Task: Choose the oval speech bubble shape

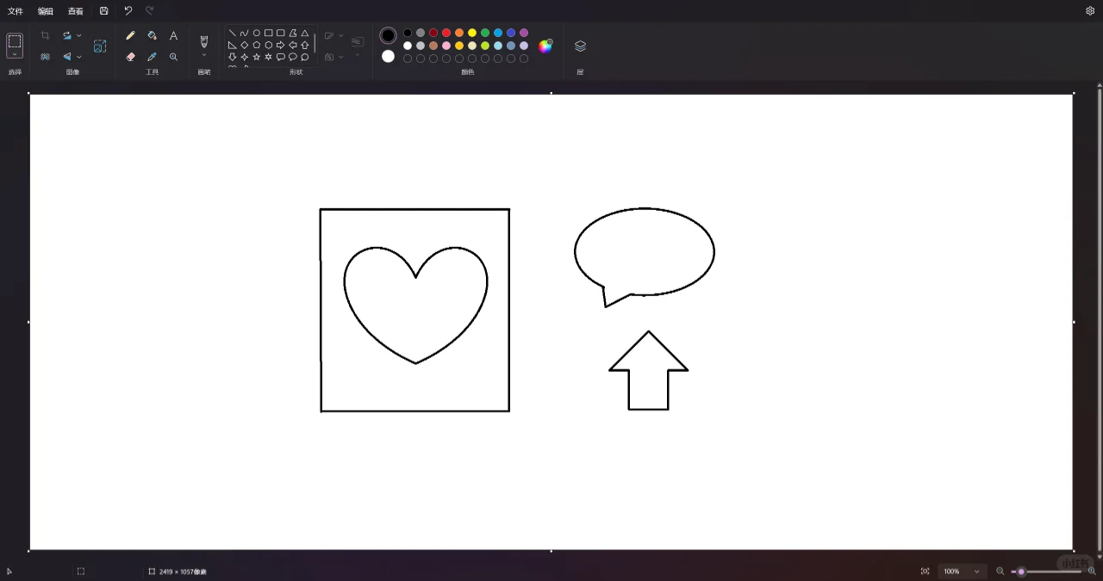Action: point(293,57)
